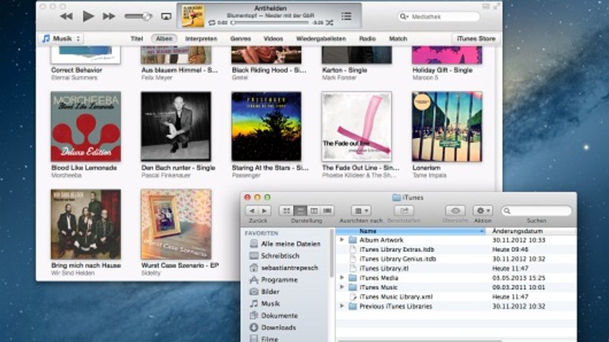
Task: Switch to the Radio tab
Action: click(x=367, y=39)
